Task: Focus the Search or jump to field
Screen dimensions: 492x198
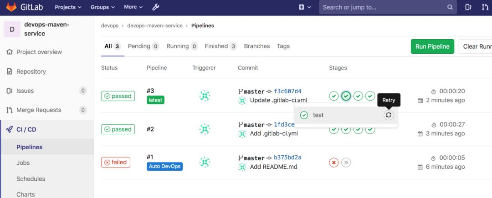Action: coord(388,7)
